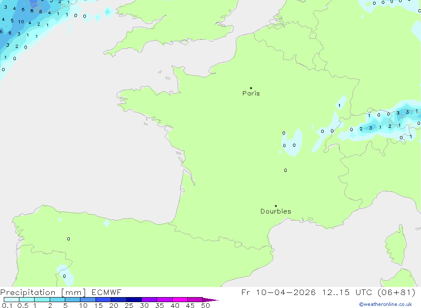Pick the 5–10 mm blue legend swatch
This screenshot has width=421, height=308.
click(x=72, y=300)
